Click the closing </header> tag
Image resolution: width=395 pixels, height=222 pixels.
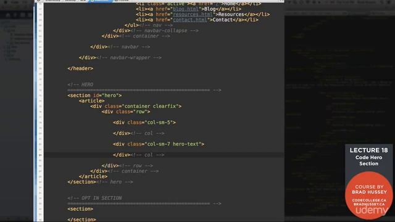point(80,68)
